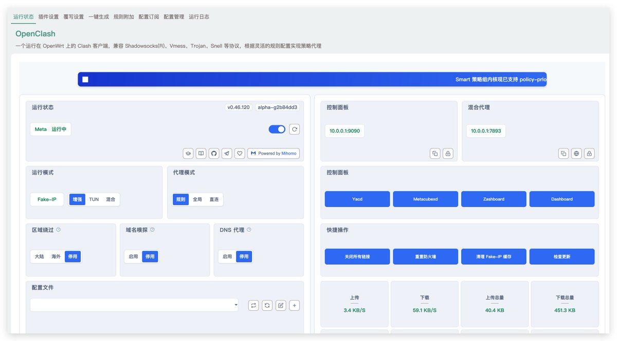Click 检查更新 to check for updates

(x=562, y=256)
